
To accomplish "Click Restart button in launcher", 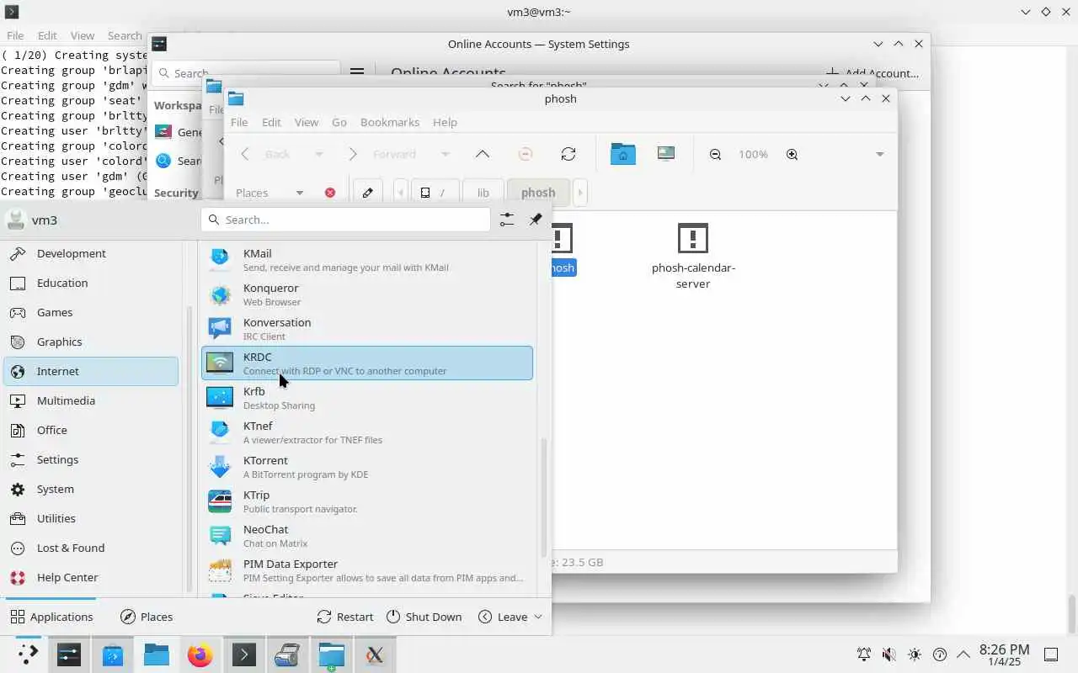I will click(x=345, y=617).
